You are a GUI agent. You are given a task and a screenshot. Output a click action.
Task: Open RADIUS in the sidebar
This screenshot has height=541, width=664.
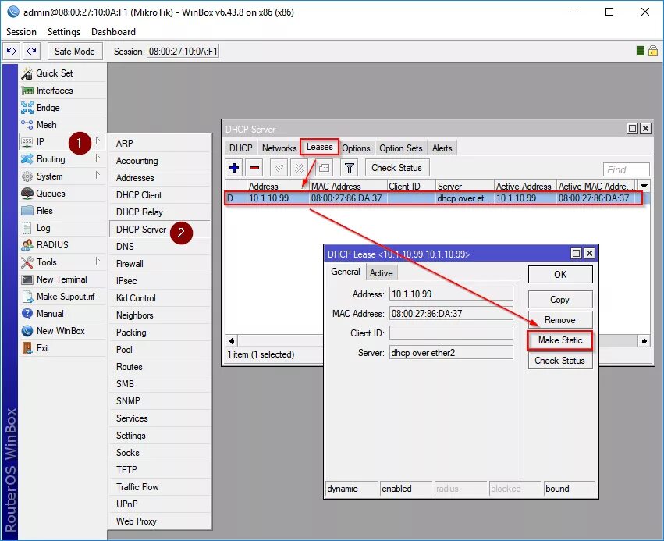click(x=62, y=245)
